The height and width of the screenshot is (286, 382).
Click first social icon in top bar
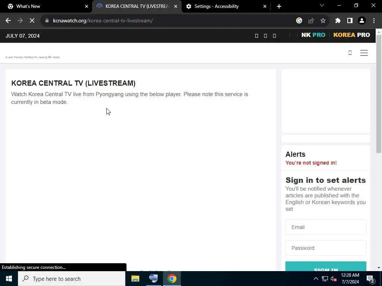click(x=256, y=36)
